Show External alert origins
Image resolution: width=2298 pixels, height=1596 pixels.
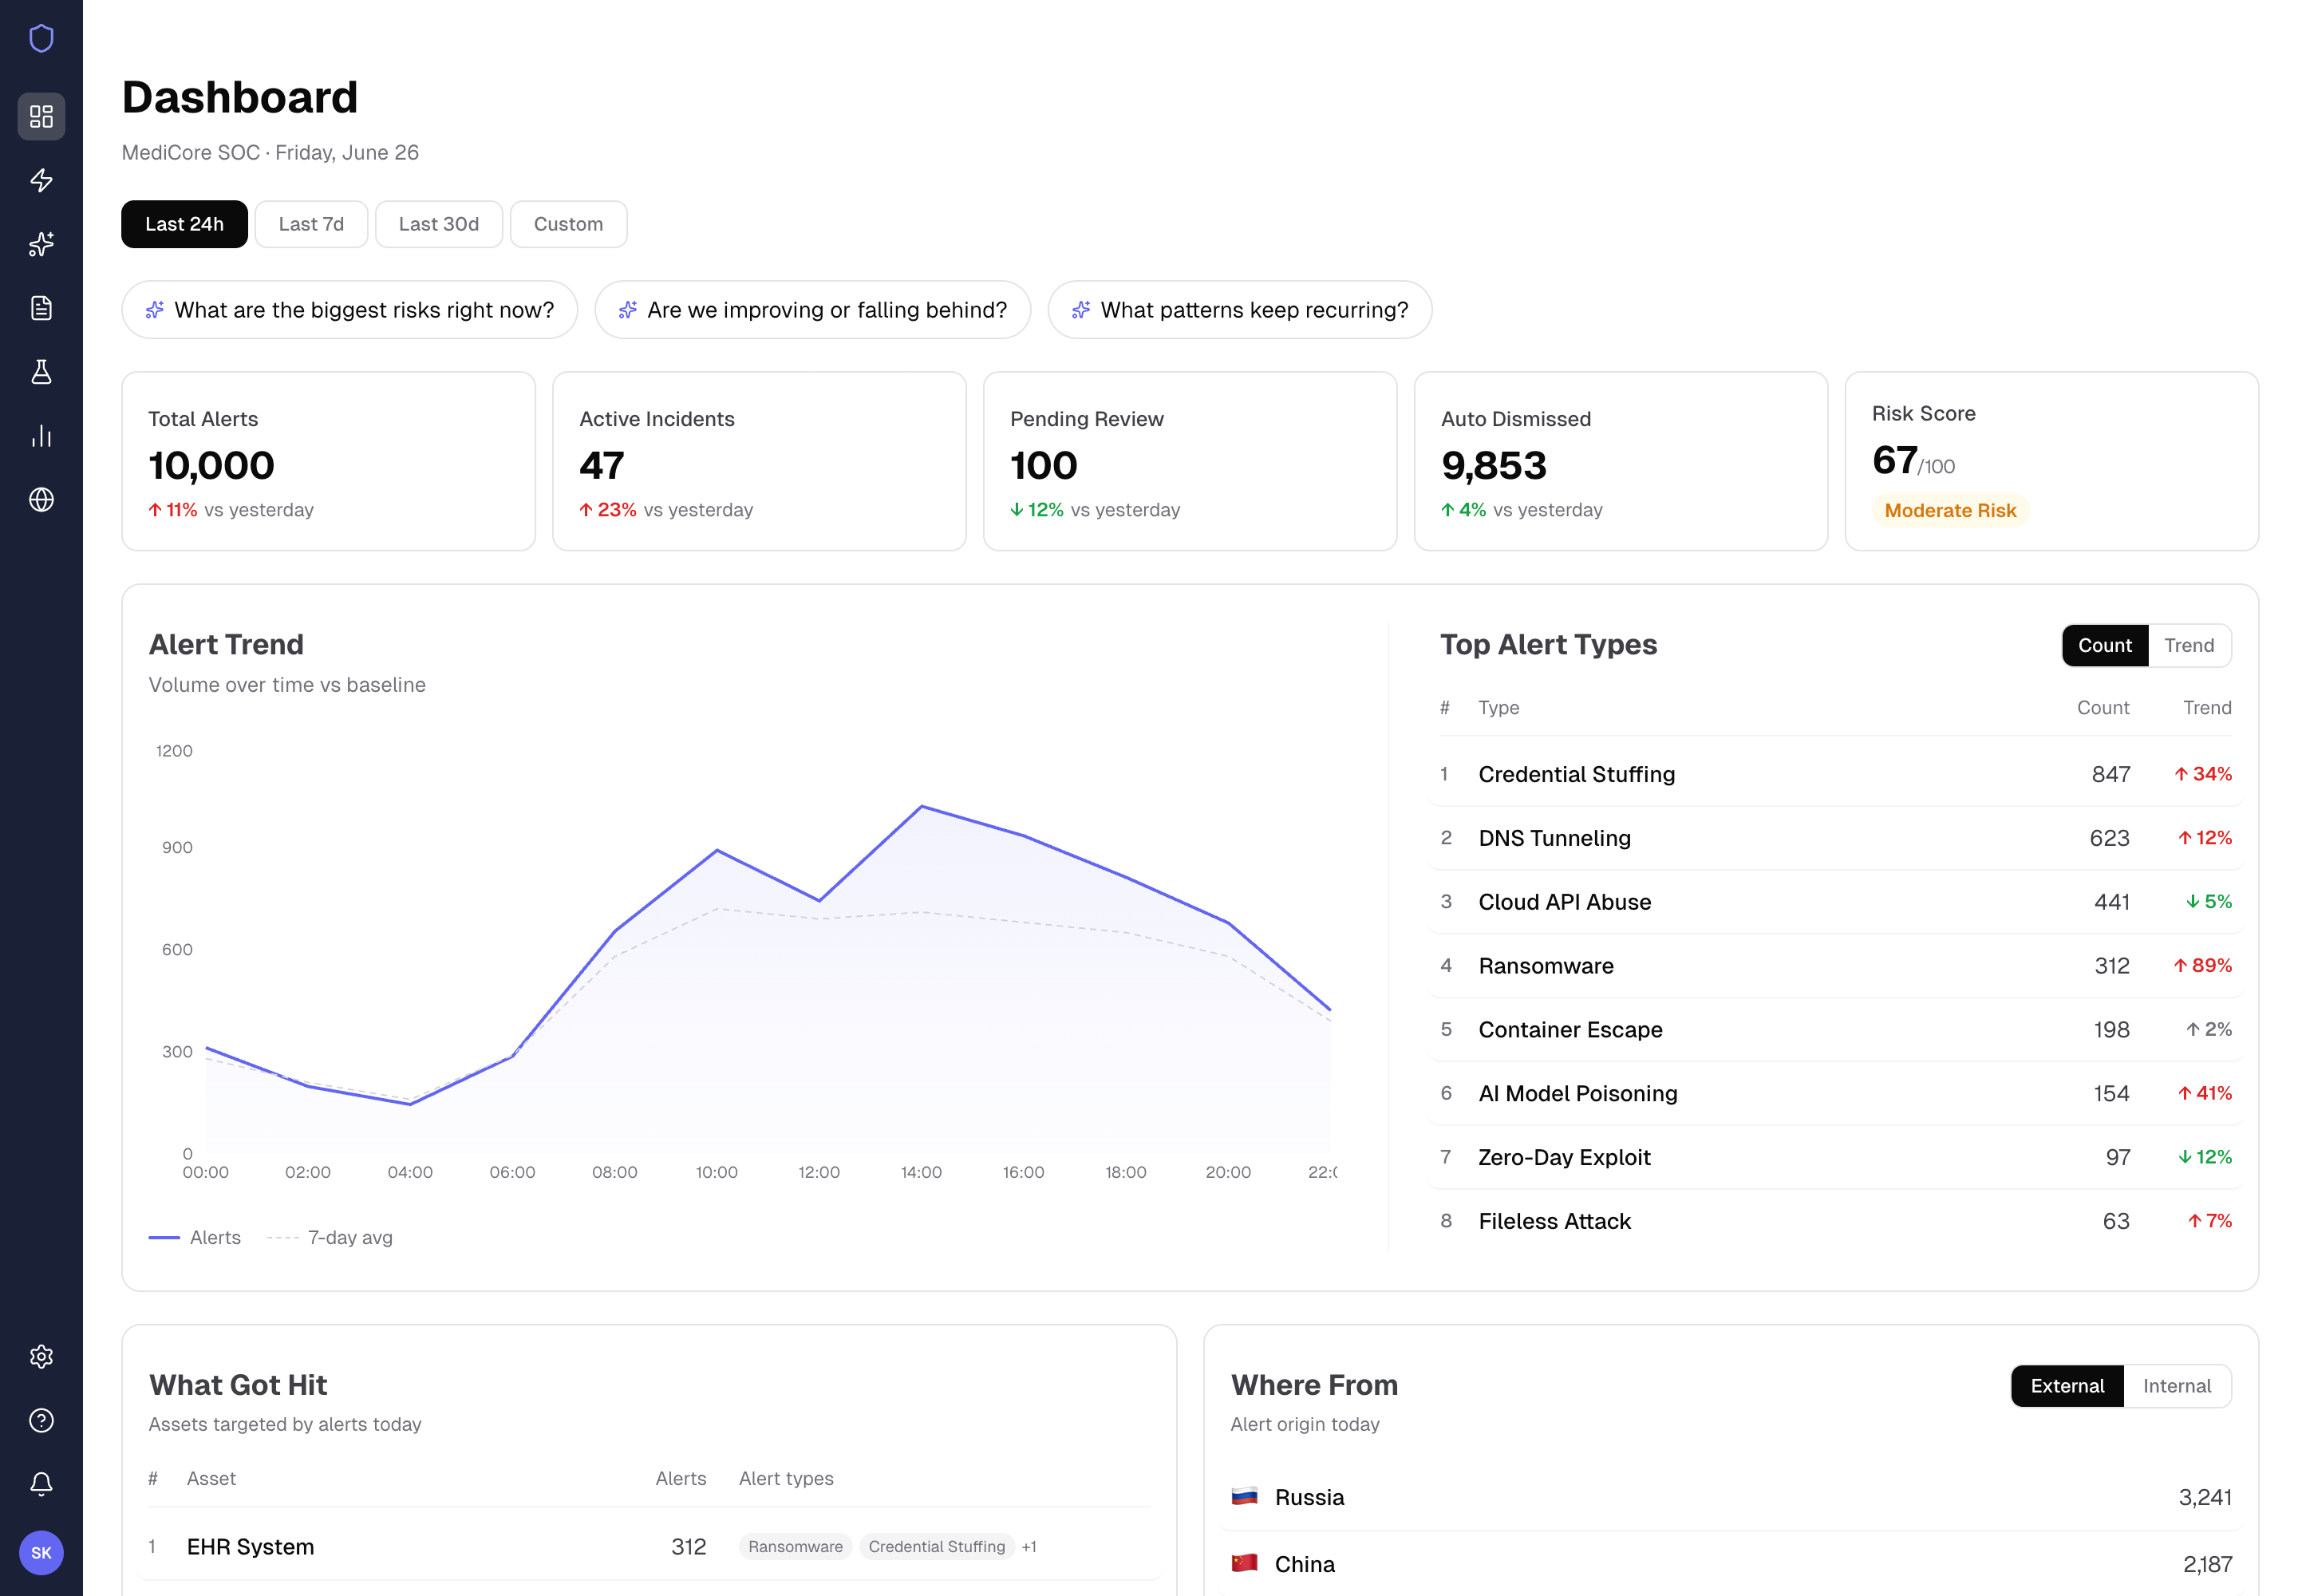pyautogui.click(x=2067, y=1386)
